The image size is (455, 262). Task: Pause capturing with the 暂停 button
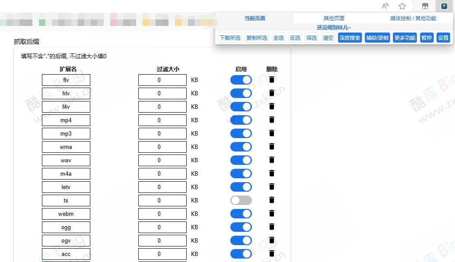(x=426, y=38)
